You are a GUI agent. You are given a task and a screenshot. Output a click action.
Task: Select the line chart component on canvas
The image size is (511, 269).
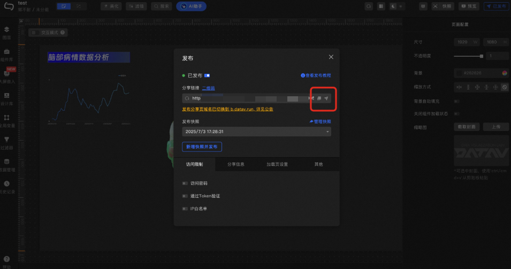89,99
